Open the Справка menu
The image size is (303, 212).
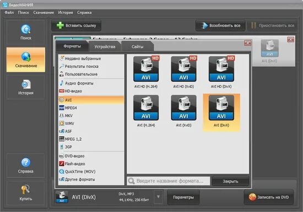pos(84,13)
